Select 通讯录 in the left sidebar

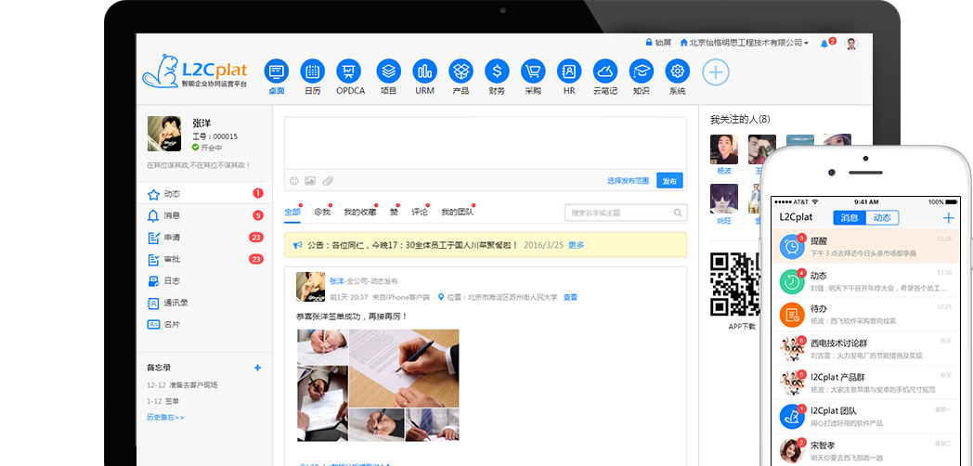(204, 303)
